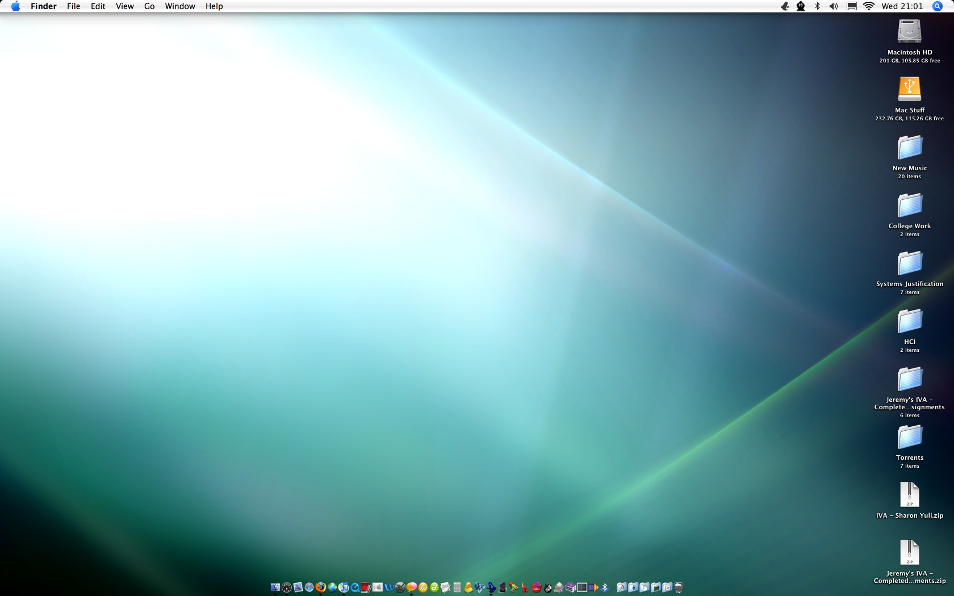Open Calculator from the Dock
This screenshot has width=954, height=596.
tap(457, 587)
